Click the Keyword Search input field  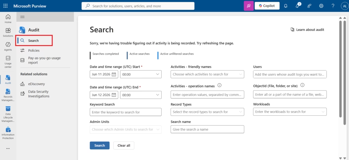125,112
